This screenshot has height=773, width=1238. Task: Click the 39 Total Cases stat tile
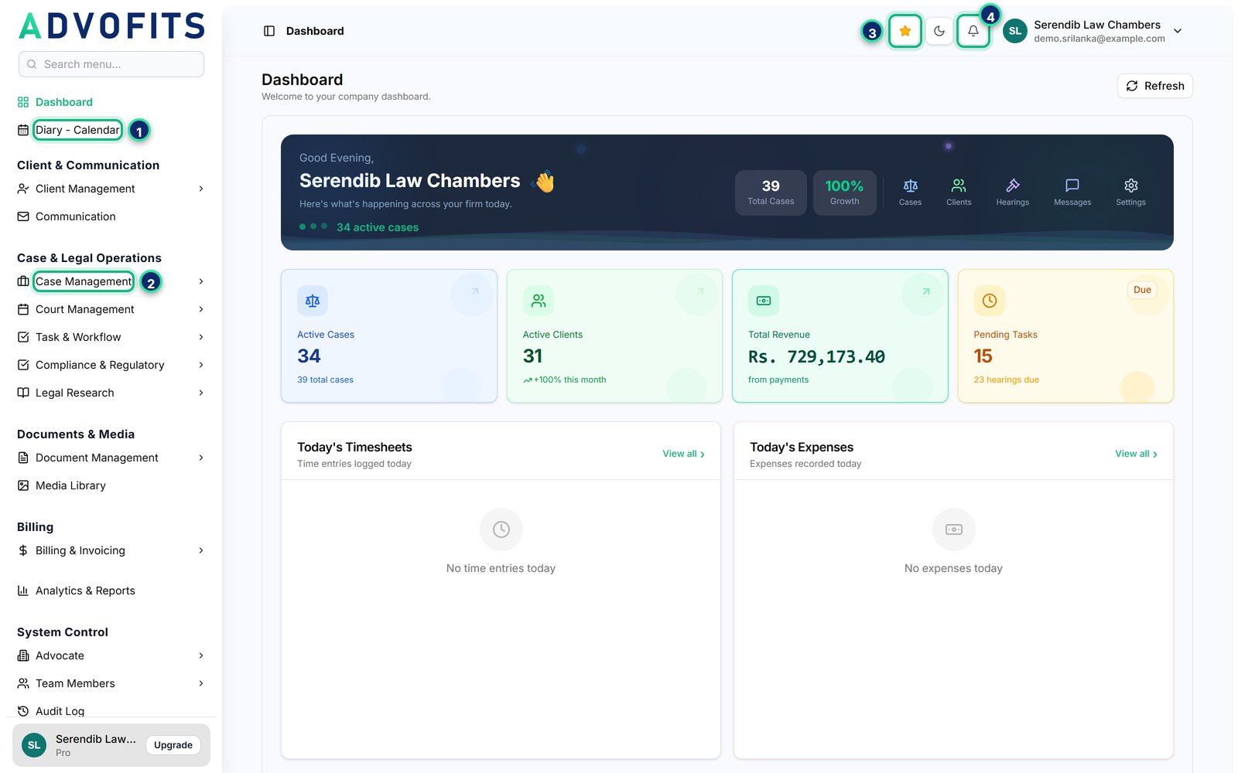[771, 192]
